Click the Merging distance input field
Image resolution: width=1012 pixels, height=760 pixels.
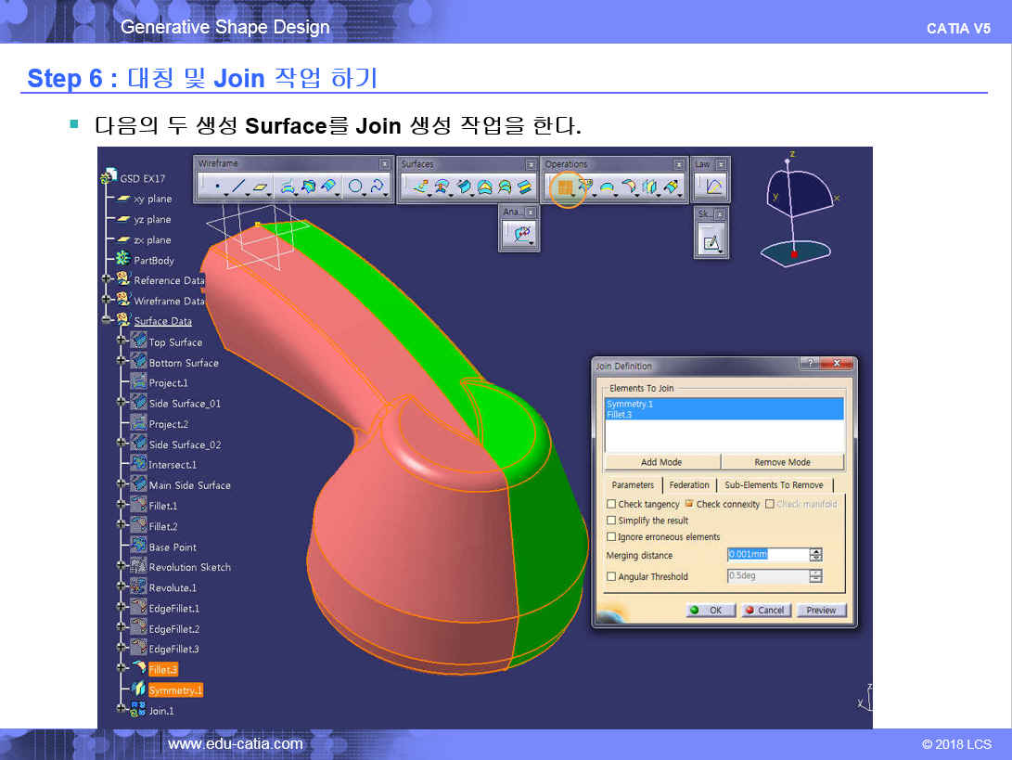point(767,555)
